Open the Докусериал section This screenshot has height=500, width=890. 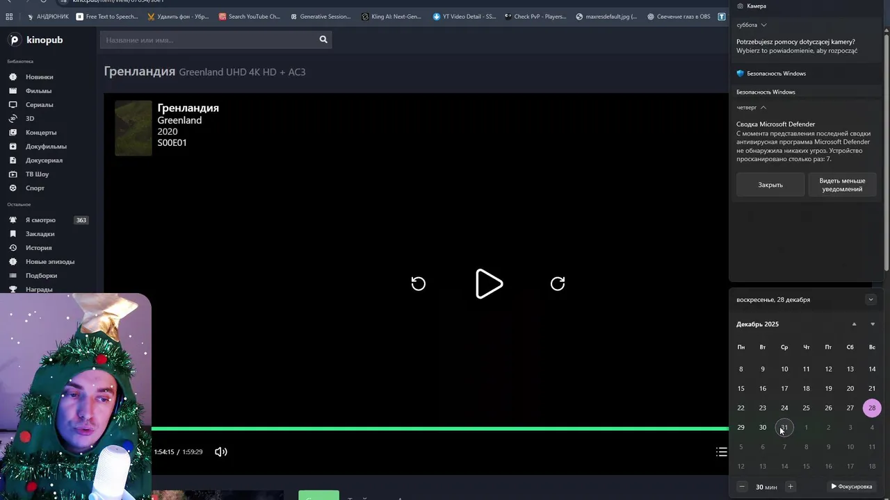click(x=44, y=160)
